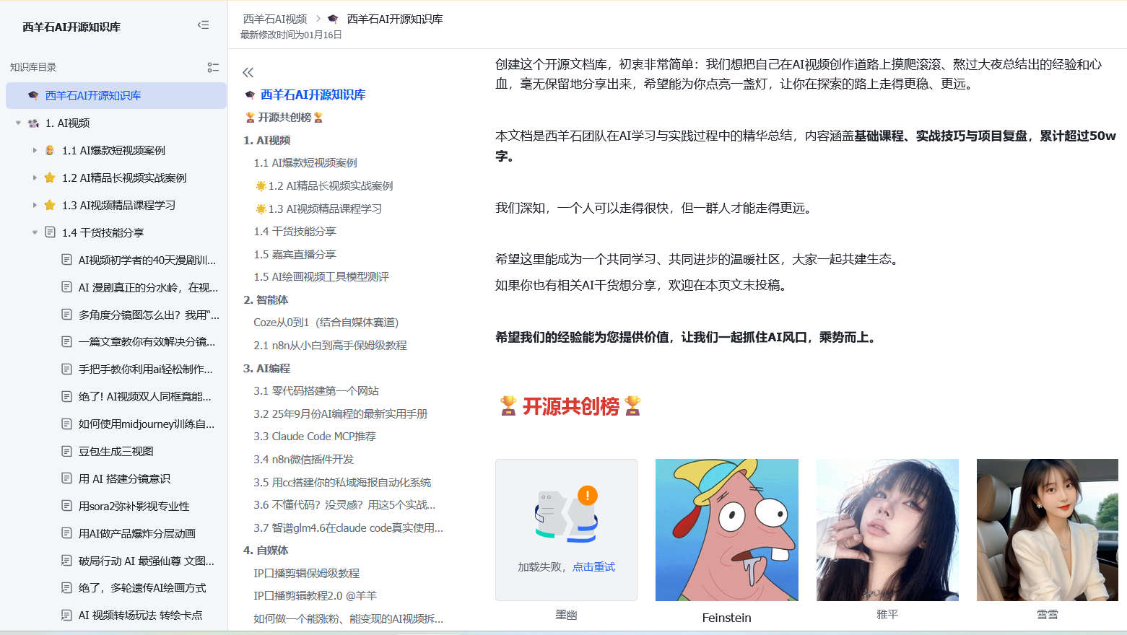Viewport: 1127px width, 635px height.
Task: Click the star icon of 1.2 AI精品长视频实战案例
Action: point(50,178)
